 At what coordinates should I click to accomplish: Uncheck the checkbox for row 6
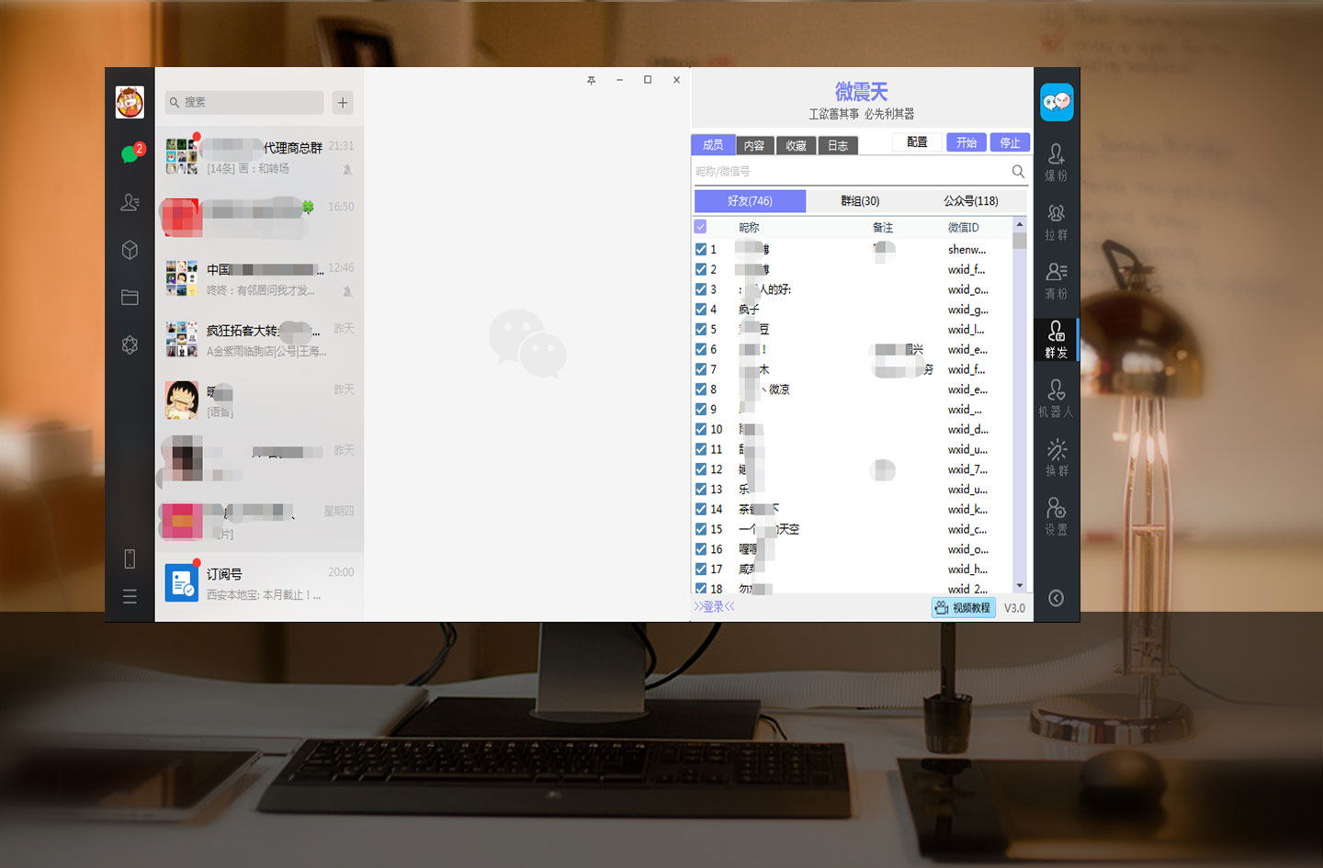(701, 349)
